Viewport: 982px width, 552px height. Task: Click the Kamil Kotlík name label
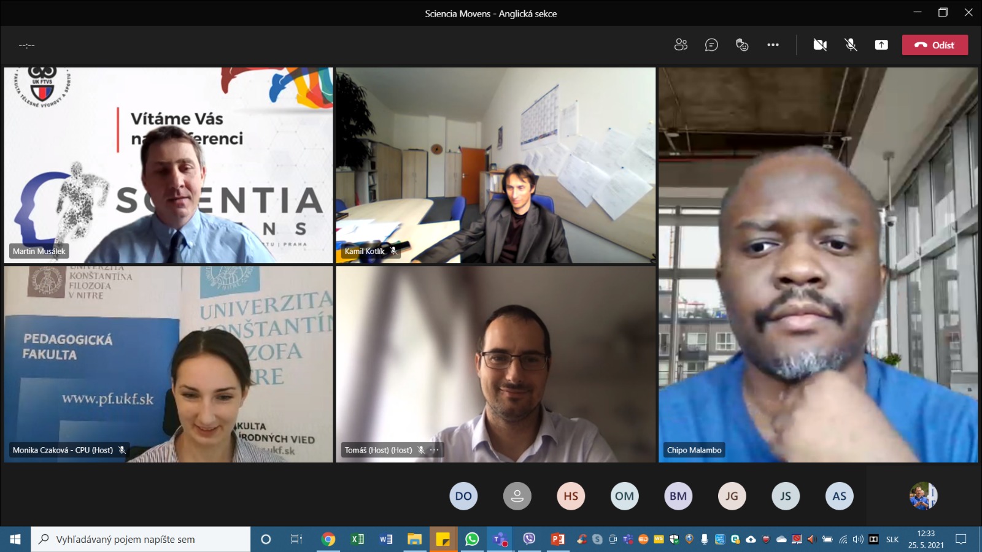coord(365,251)
